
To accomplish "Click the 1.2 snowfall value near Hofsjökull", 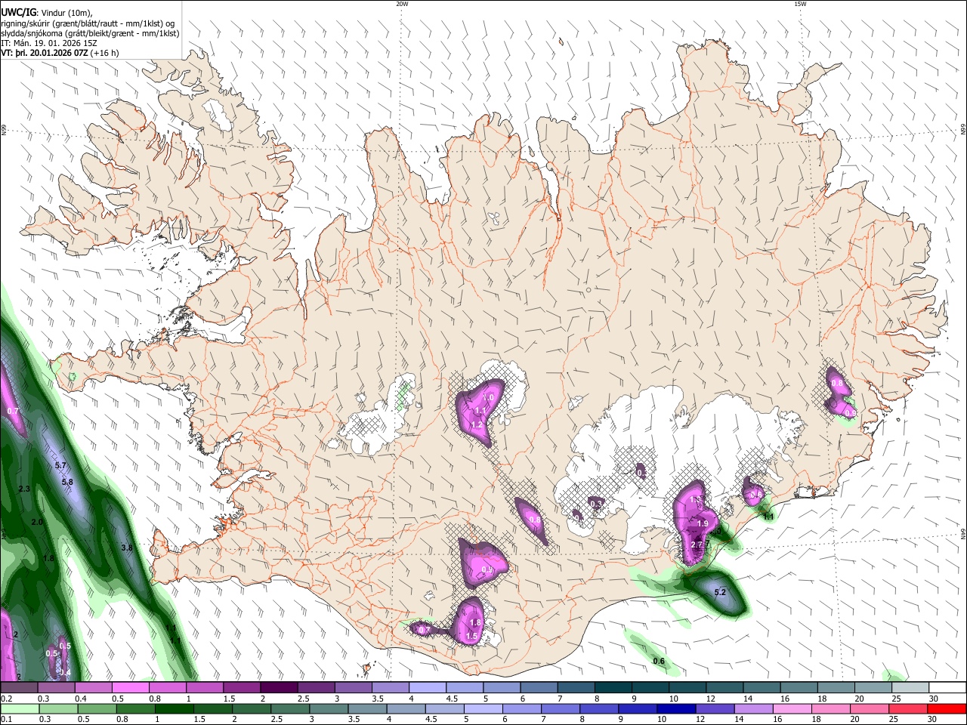I will coord(477,425).
